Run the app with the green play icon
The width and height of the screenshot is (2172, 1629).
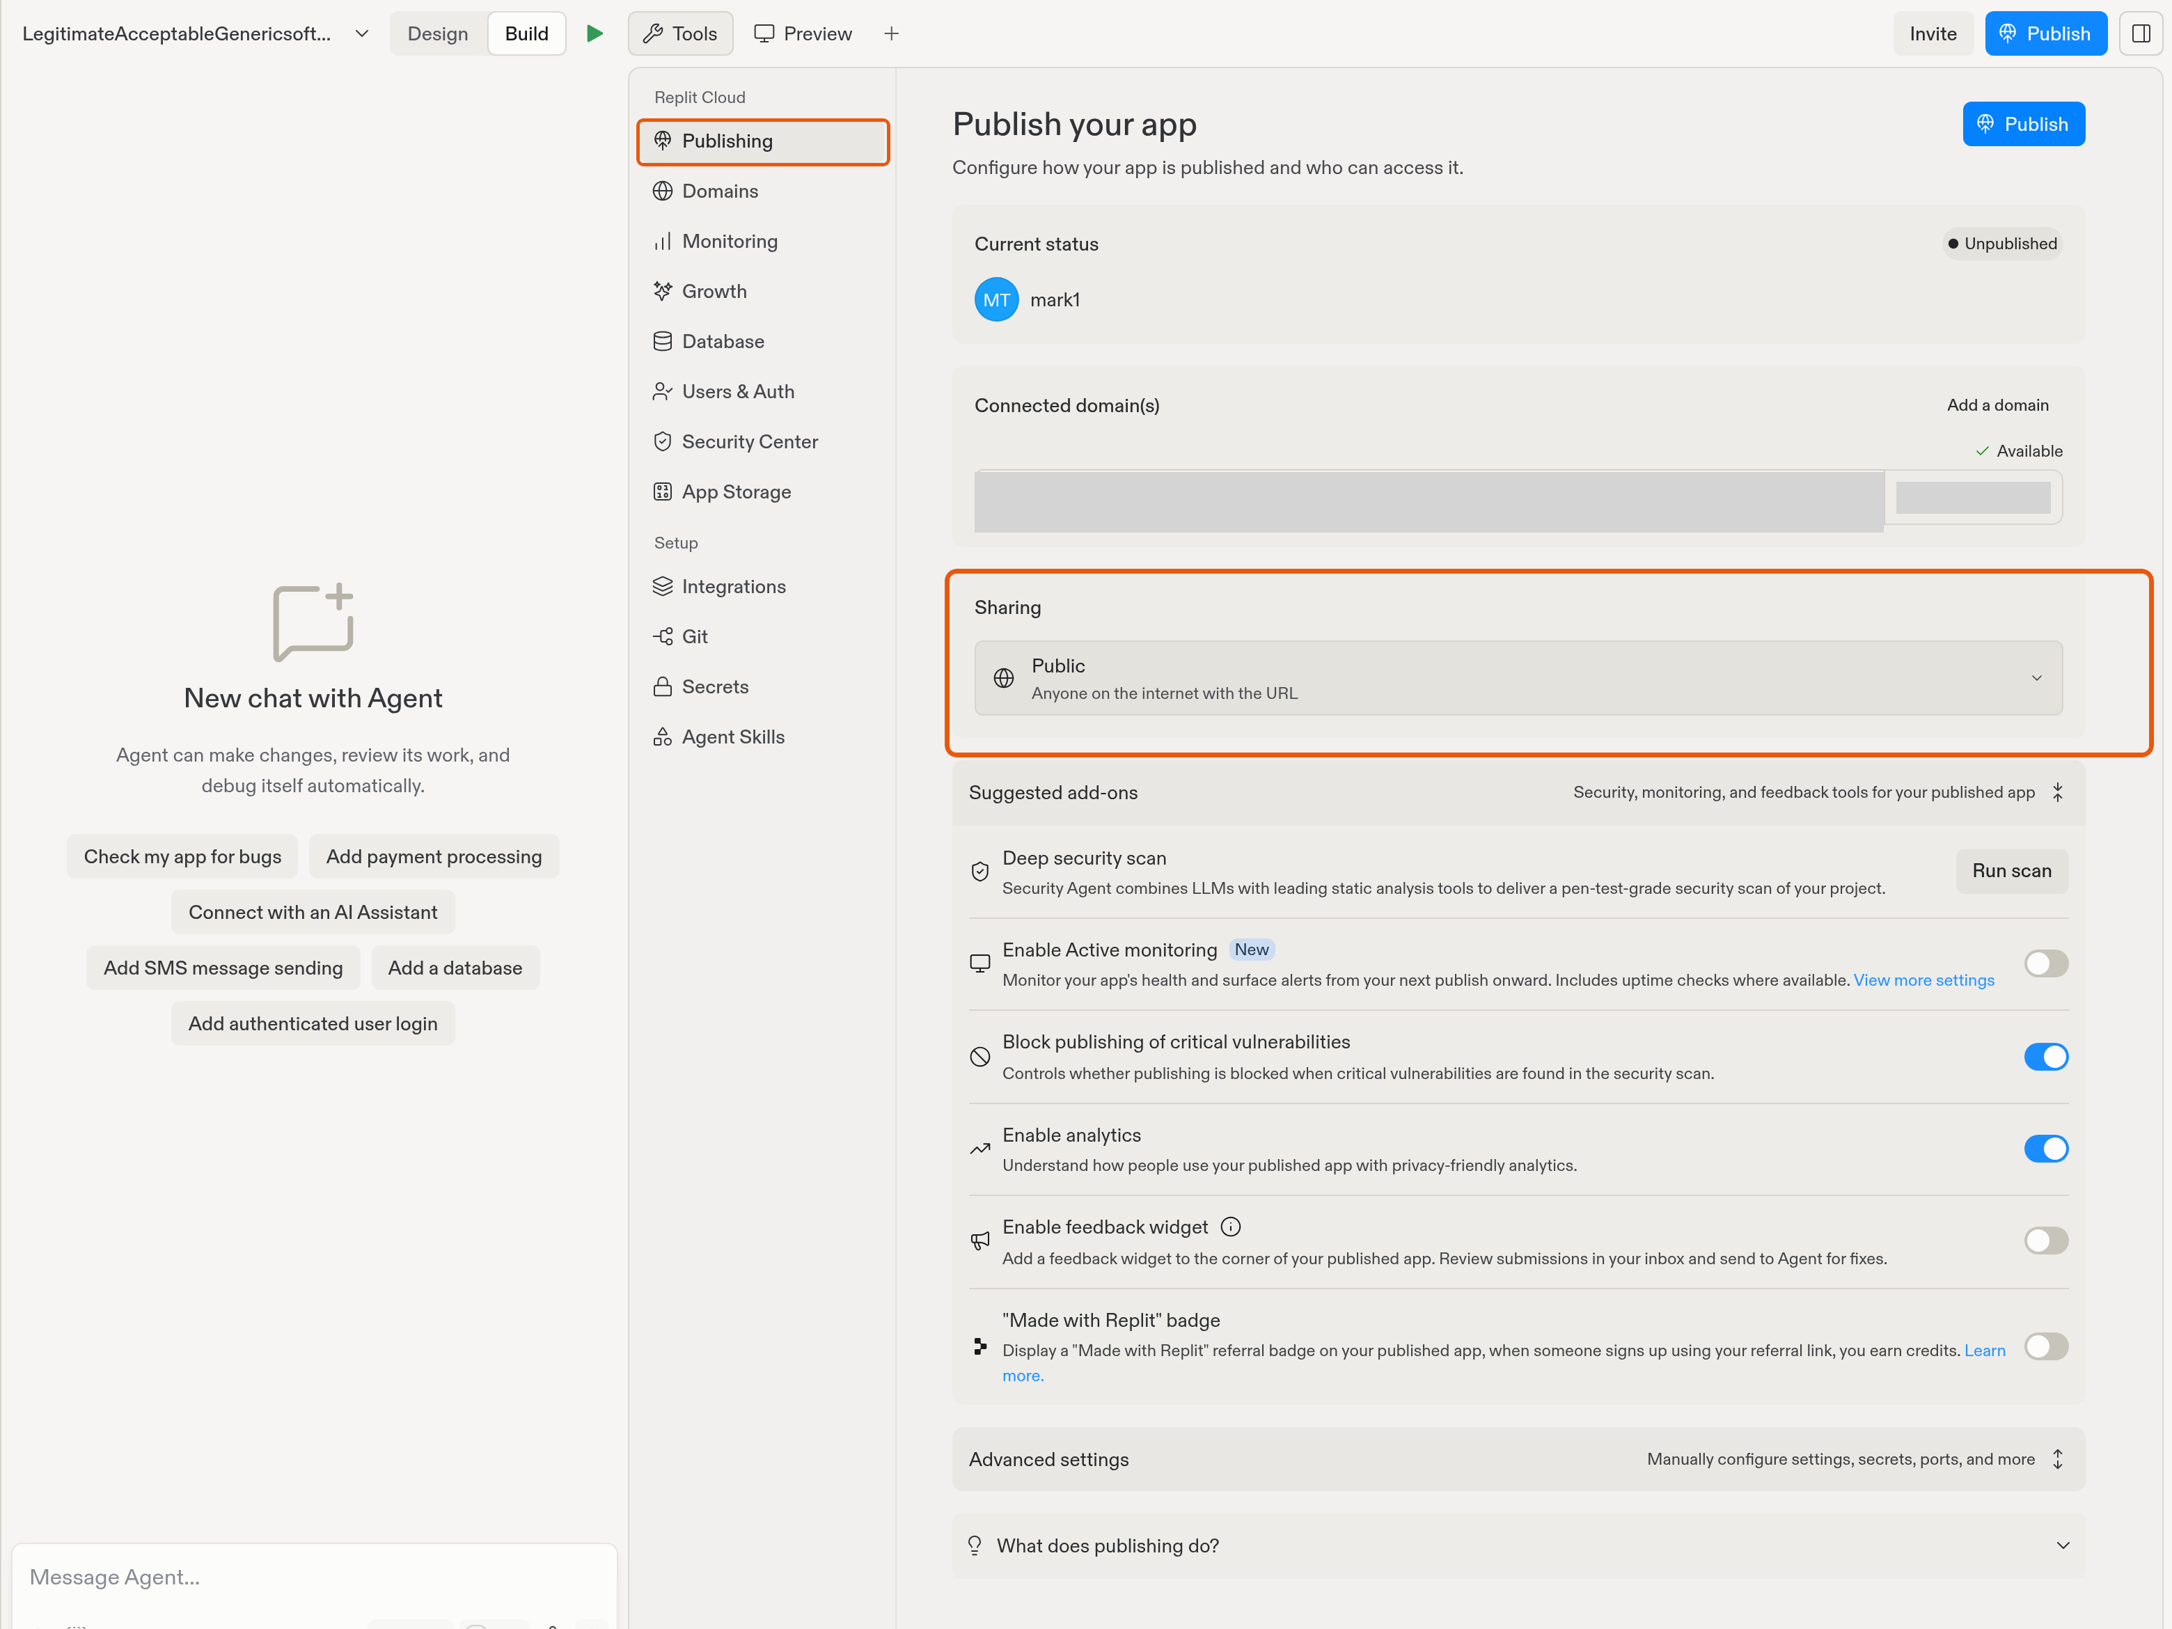[x=594, y=33]
